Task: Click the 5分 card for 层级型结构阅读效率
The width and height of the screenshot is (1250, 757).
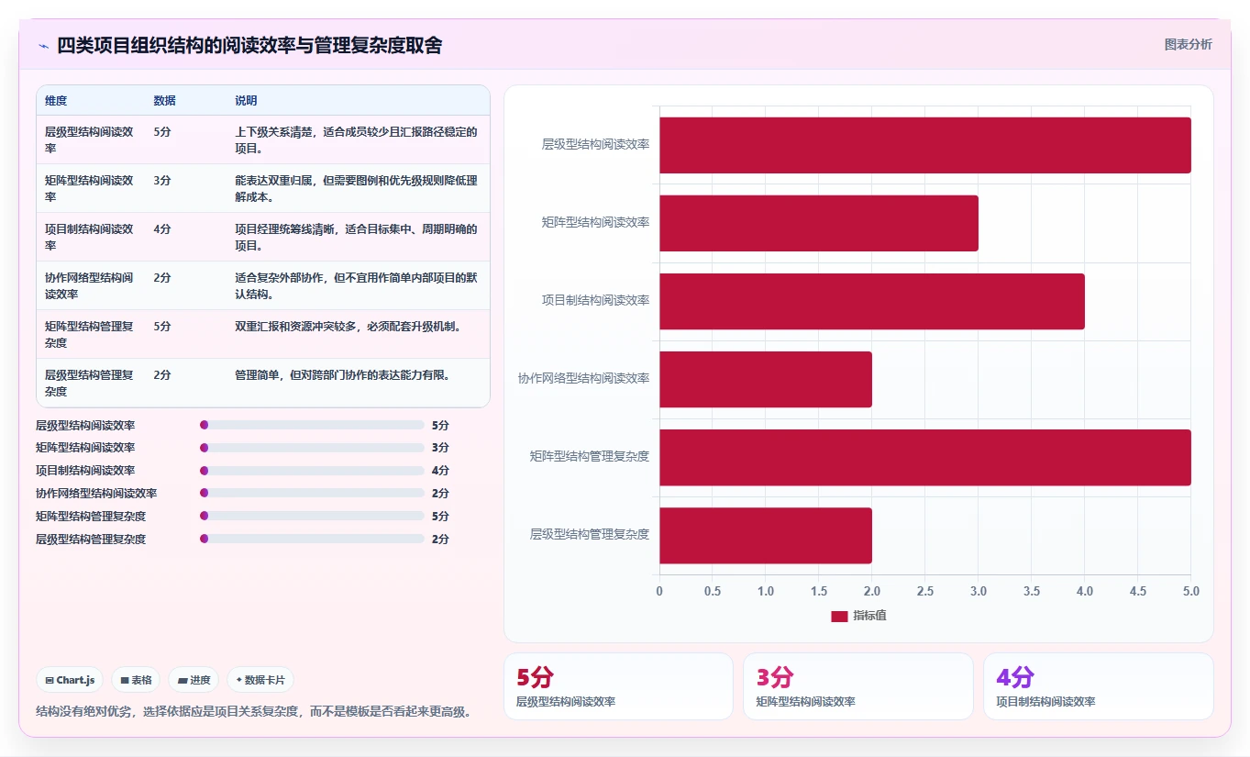Action: pos(618,686)
